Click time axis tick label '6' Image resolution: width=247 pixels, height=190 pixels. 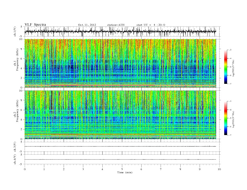(x=141, y=169)
